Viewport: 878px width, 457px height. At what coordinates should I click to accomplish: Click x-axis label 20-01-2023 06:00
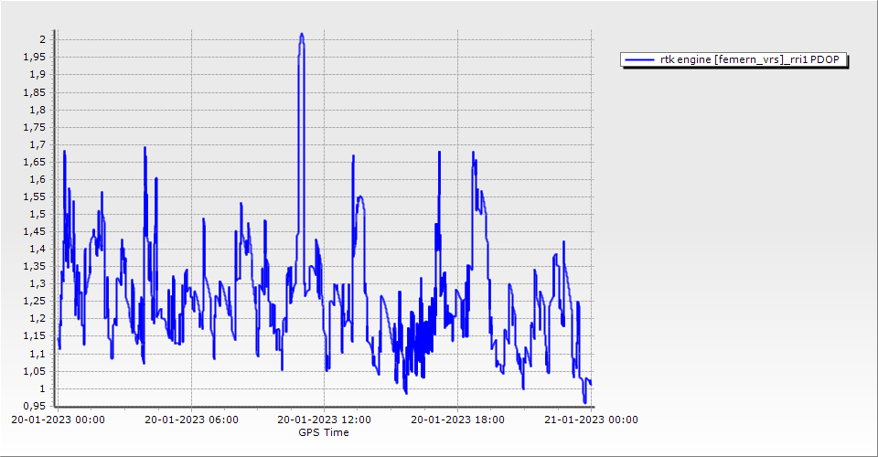(x=191, y=420)
